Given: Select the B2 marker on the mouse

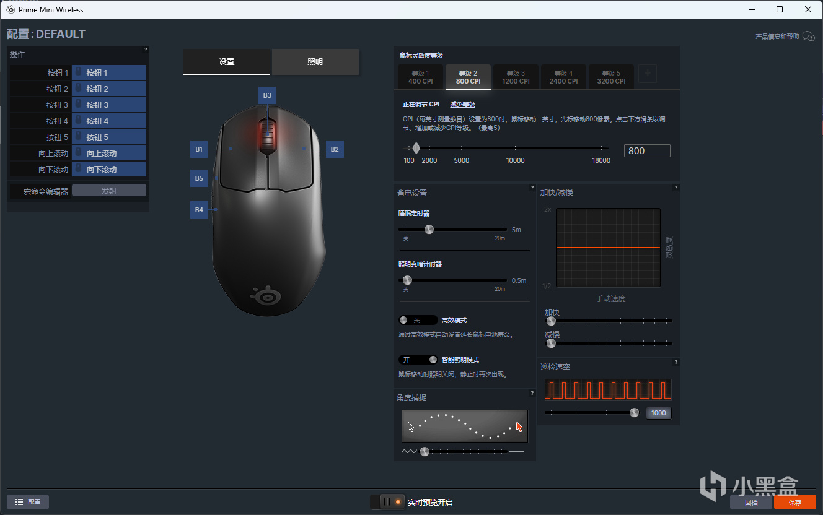Looking at the screenshot, I should click(335, 149).
